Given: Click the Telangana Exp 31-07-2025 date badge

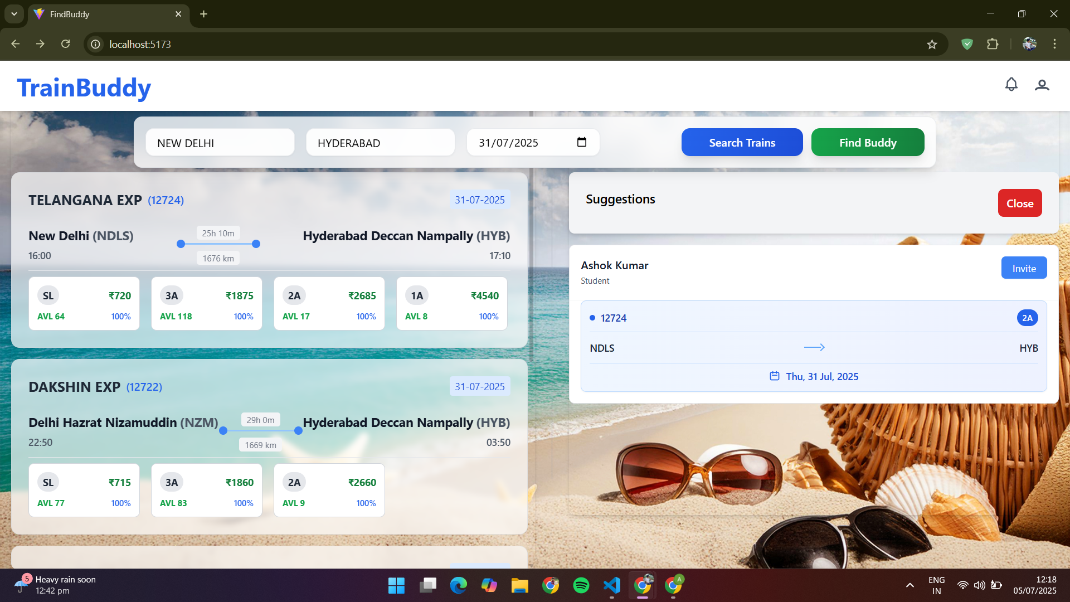Looking at the screenshot, I should pyautogui.click(x=480, y=200).
